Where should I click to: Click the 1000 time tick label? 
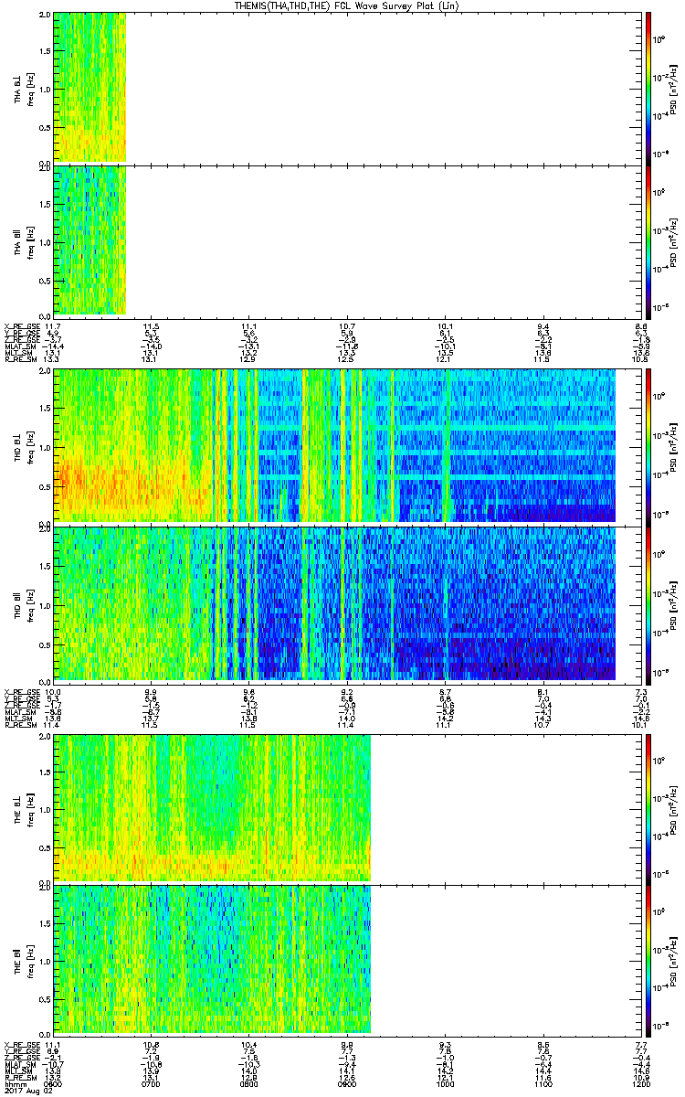pos(445,1083)
